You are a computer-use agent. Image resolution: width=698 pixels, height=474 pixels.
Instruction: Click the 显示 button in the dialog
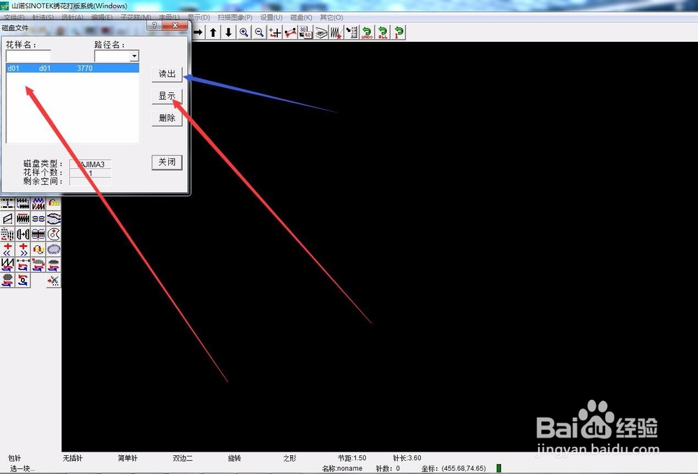click(x=167, y=96)
